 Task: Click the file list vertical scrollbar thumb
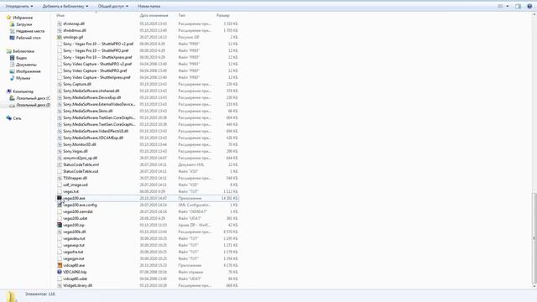click(534, 237)
